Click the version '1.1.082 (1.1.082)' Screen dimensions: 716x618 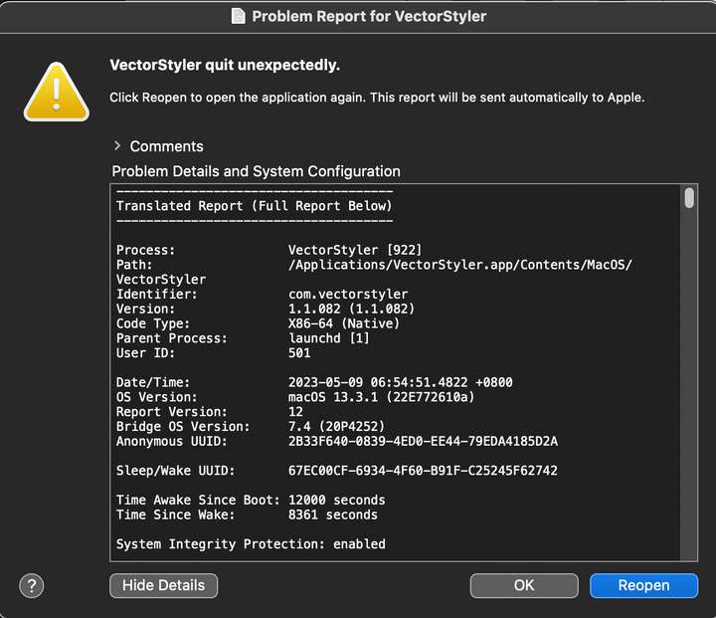pyautogui.click(x=351, y=309)
